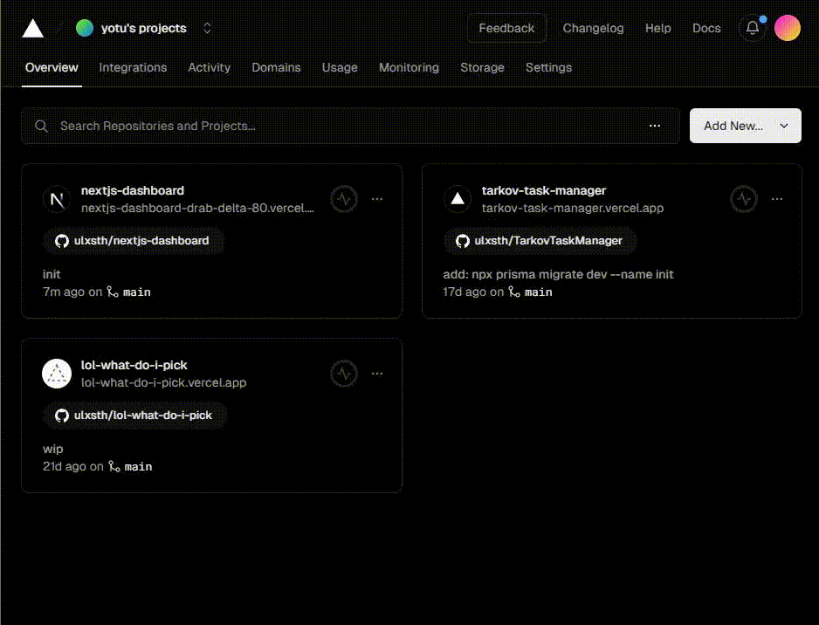This screenshot has width=819, height=625.
Task: Click the lol-what-do-i-pick project icon
Action: [57, 374]
